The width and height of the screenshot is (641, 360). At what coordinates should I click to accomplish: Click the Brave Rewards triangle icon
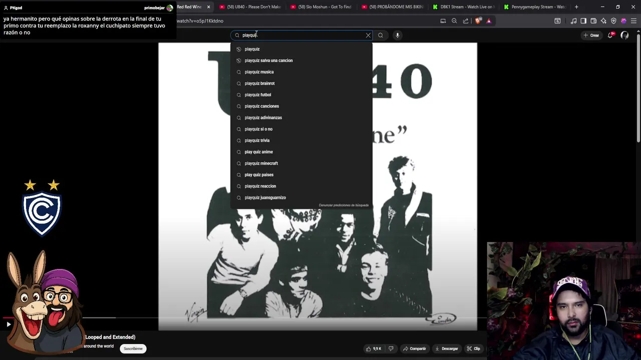tap(489, 21)
